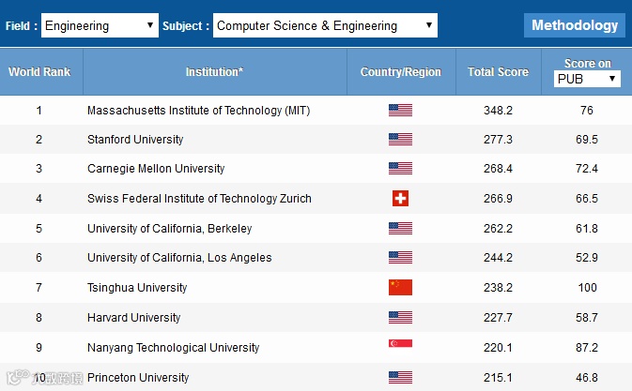
Task: Click the China flag icon for Tsinghua University
Action: pyautogui.click(x=400, y=288)
